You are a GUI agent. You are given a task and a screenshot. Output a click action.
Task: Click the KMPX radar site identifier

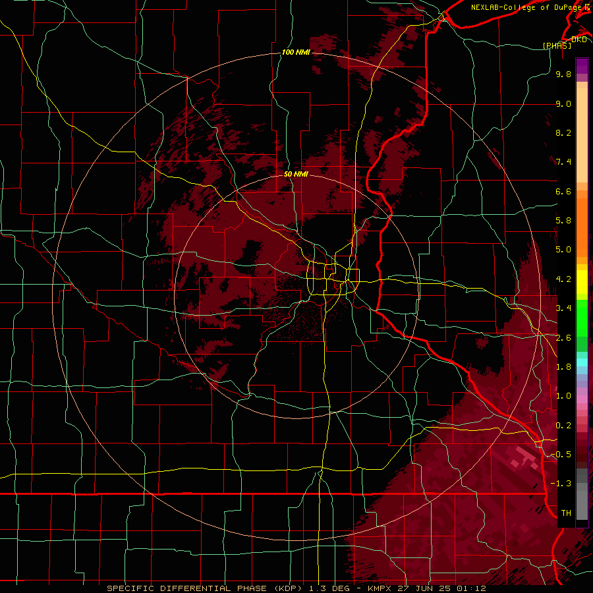tap(380, 588)
